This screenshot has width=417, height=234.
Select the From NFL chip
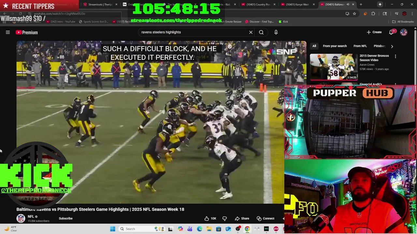[360, 46]
